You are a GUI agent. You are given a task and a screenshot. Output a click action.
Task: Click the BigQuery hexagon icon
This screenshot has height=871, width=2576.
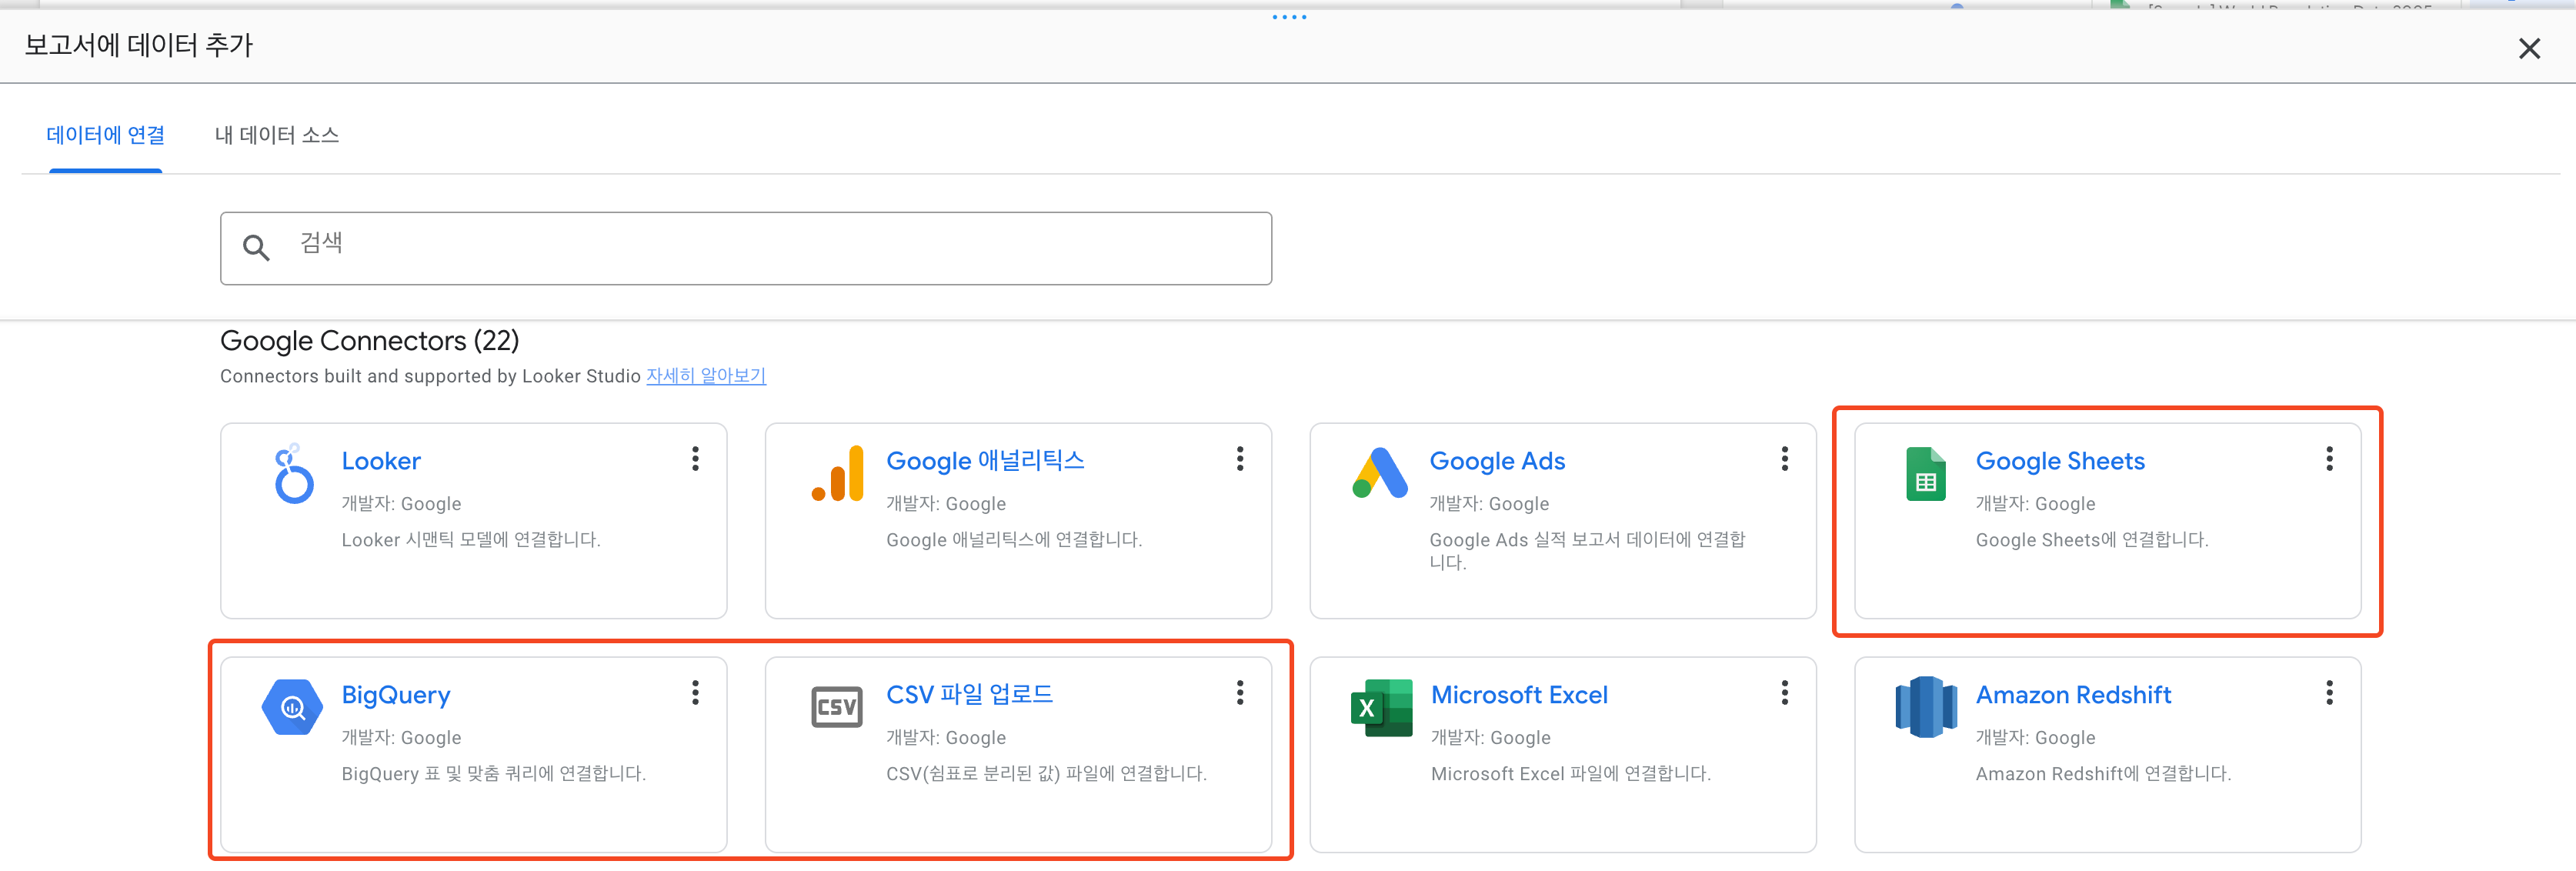point(291,707)
